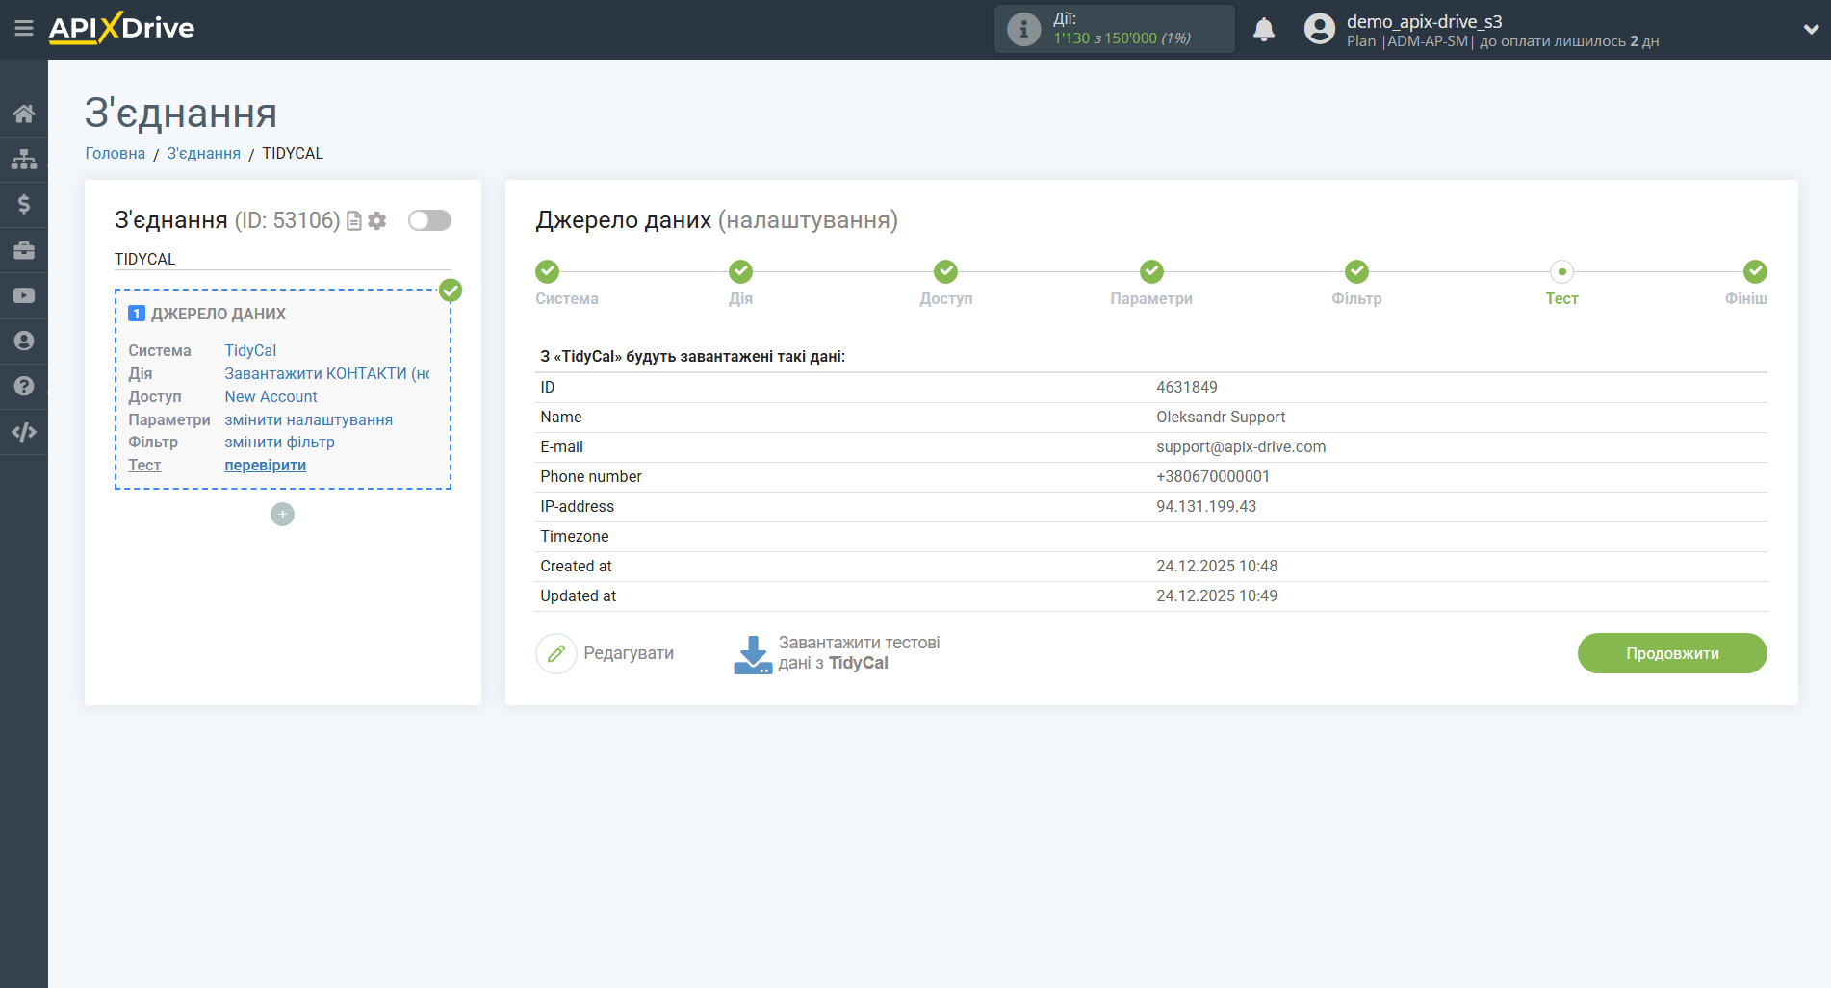Image resolution: width=1831 pixels, height=988 pixels.
Task: Open the connections sitemap icon in sidebar
Action: (x=23, y=160)
